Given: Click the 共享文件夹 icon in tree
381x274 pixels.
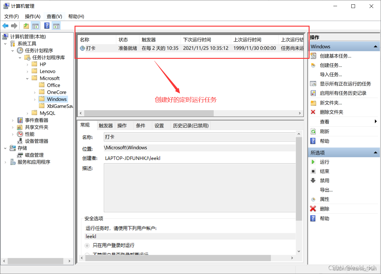Looking at the screenshot, I should 20,127.
